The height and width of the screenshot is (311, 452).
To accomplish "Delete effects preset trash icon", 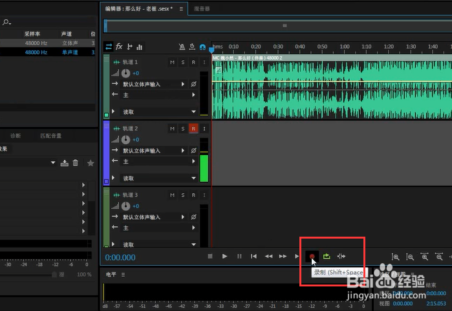I will click(x=76, y=163).
